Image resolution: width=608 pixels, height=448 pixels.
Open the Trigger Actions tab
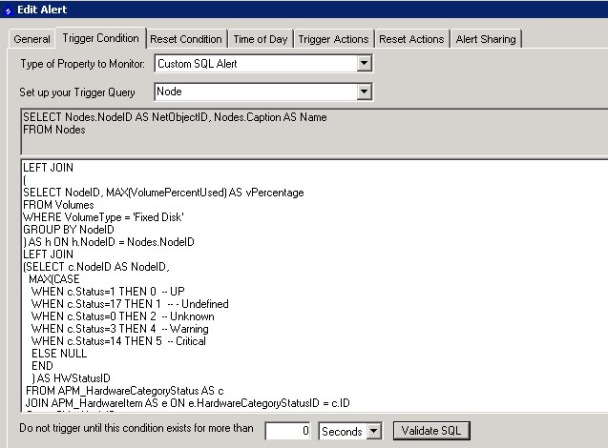333,39
